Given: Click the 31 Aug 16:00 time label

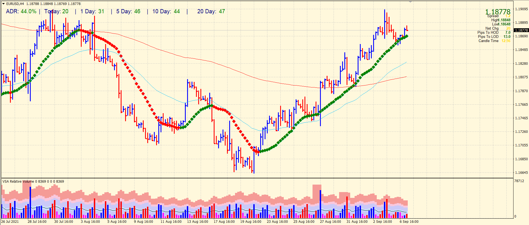Looking at the screenshot, I should [x=357, y=222].
